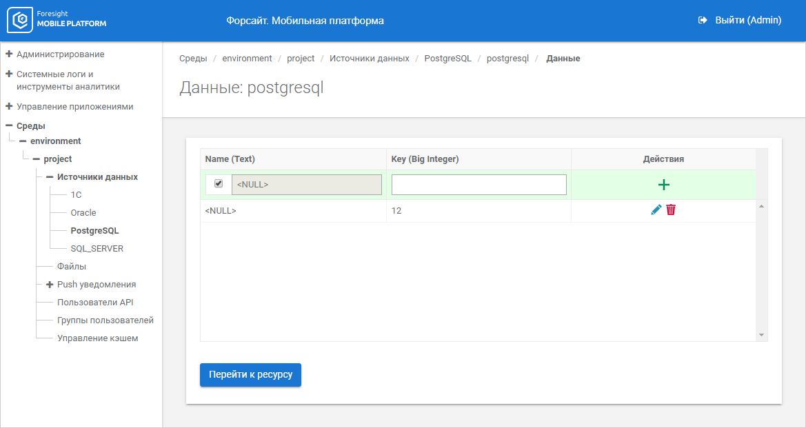The width and height of the screenshot is (806, 428).
Task: Open Файлы in the sidebar
Action: 72,267
